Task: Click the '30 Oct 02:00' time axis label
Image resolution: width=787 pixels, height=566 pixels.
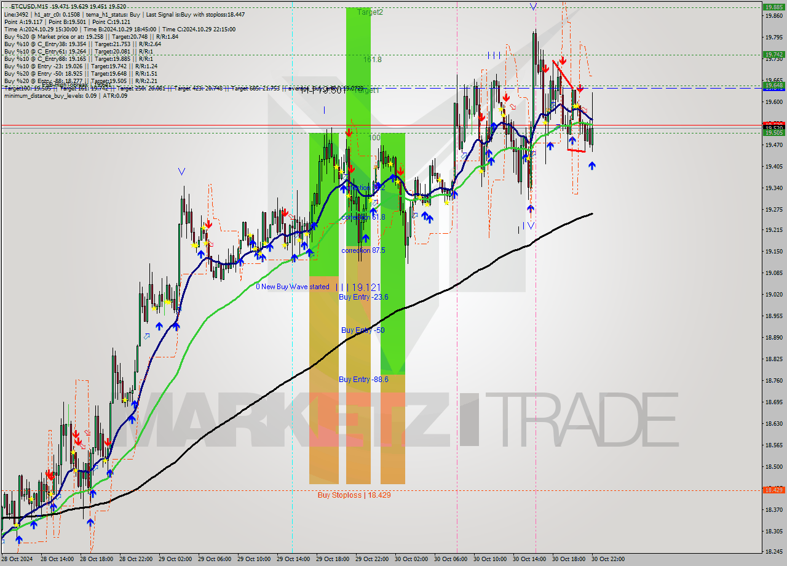Action: (411, 559)
